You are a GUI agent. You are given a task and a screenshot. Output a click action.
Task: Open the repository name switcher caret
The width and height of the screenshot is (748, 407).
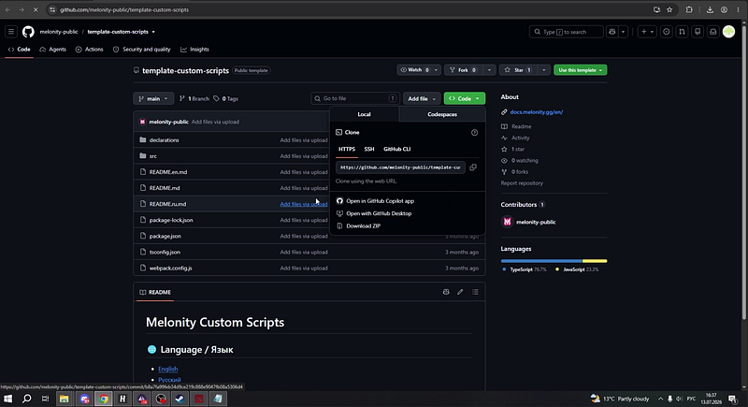[153, 32]
